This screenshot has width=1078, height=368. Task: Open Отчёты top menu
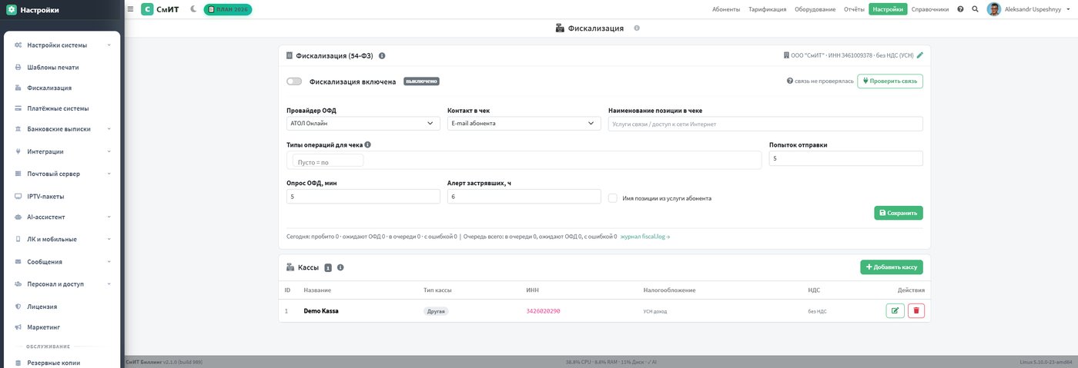point(854,9)
